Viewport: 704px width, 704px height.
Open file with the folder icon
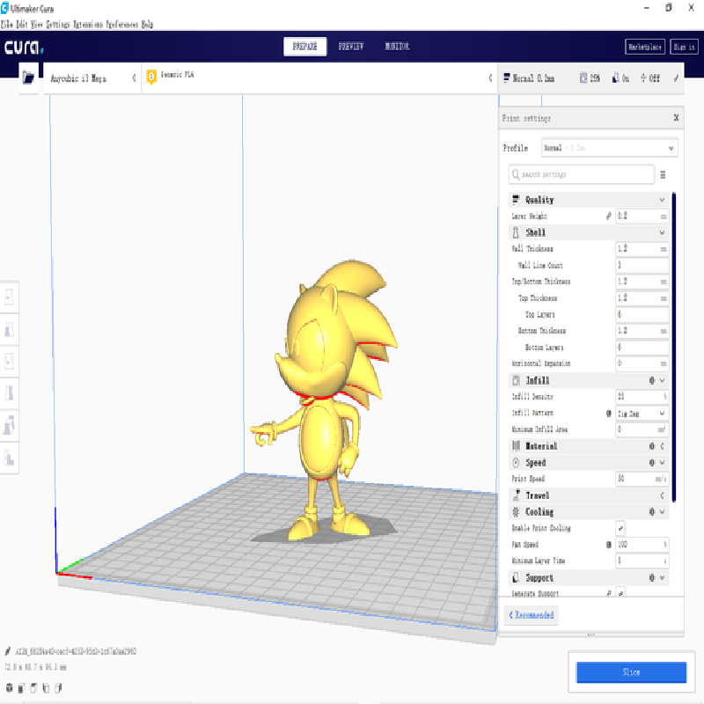pyautogui.click(x=28, y=77)
